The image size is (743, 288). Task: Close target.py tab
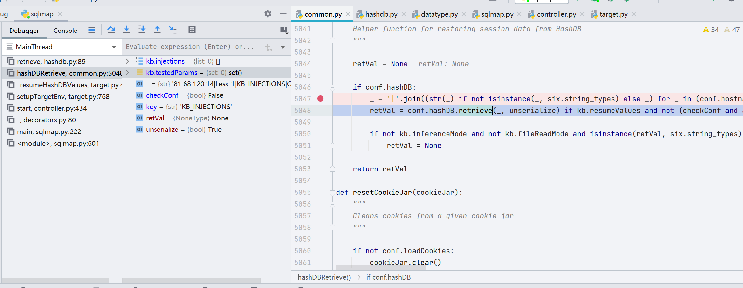pos(634,14)
